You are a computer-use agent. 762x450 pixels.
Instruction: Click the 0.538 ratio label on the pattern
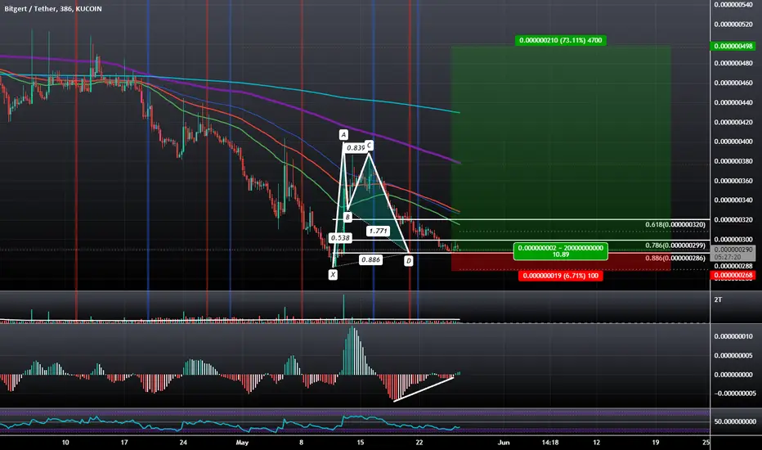click(x=340, y=238)
